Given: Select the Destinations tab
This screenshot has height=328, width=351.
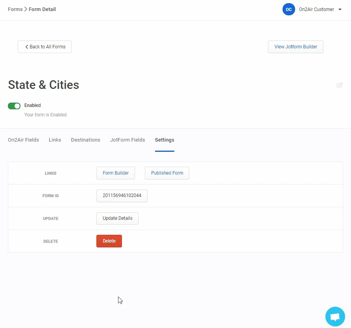Looking at the screenshot, I should coord(85,140).
